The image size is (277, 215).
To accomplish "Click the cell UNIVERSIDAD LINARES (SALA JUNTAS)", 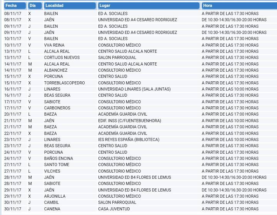I will click(134, 89).
